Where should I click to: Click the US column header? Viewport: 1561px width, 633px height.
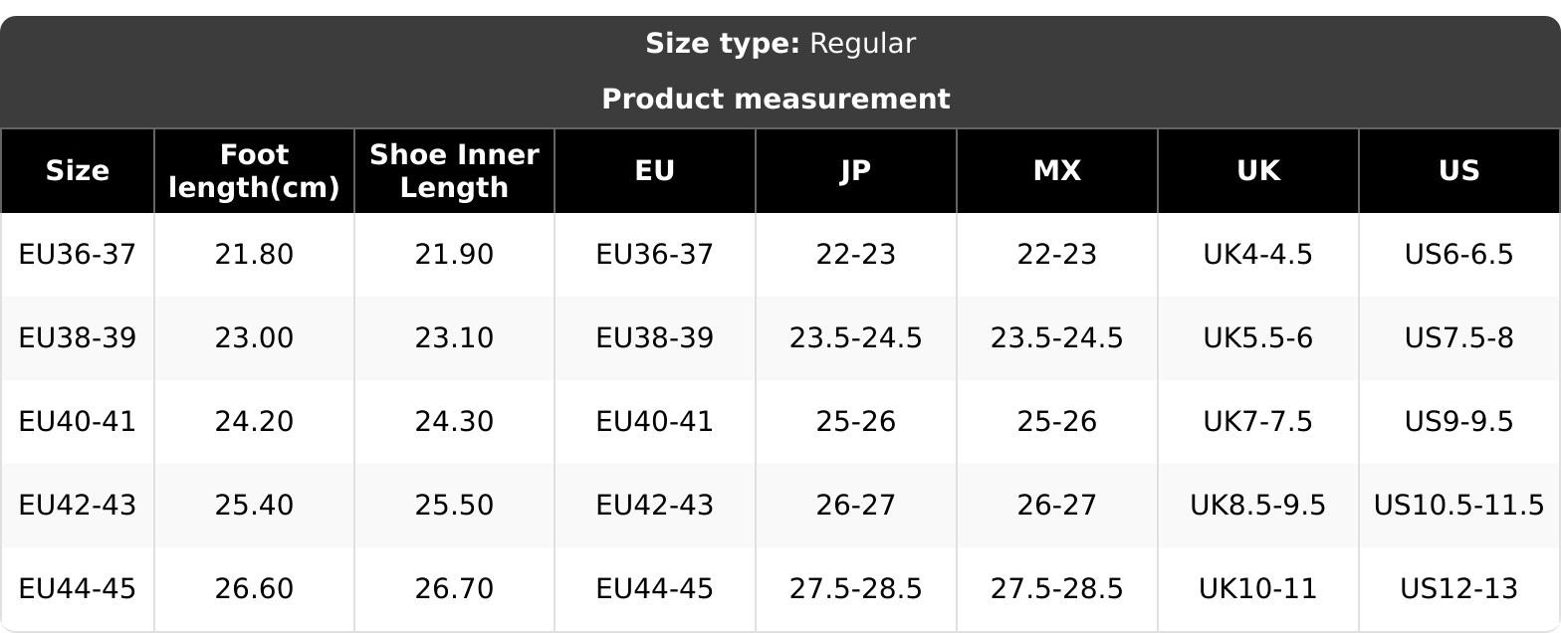(1458, 171)
